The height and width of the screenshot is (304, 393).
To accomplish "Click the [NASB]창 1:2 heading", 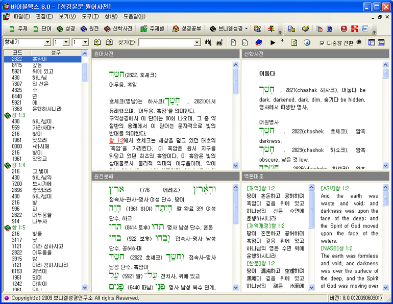I will tap(336, 248).
